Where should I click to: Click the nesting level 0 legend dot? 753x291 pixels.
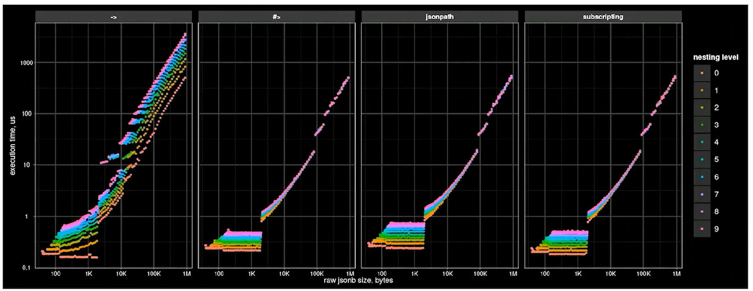click(x=702, y=73)
